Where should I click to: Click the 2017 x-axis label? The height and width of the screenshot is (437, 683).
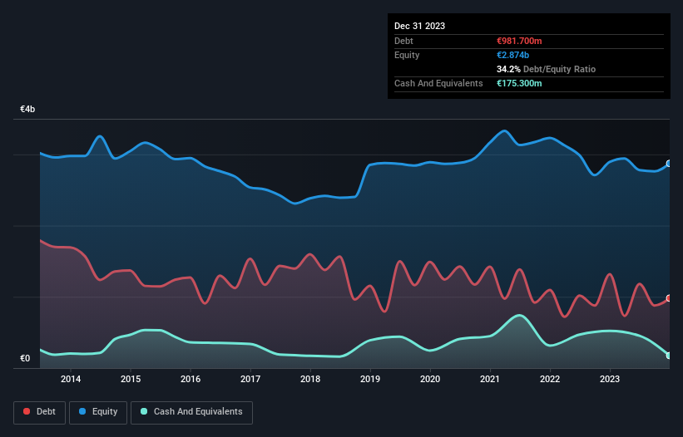pos(250,379)
